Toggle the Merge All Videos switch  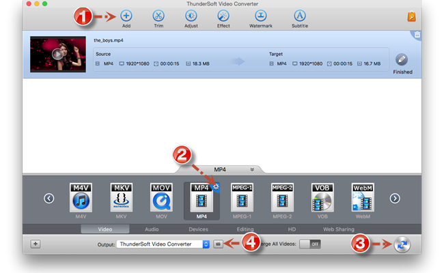[310, 244]
